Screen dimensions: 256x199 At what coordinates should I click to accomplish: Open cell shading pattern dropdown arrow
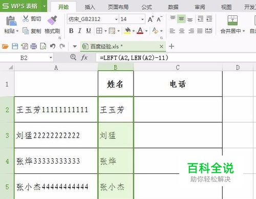(118, 31)
